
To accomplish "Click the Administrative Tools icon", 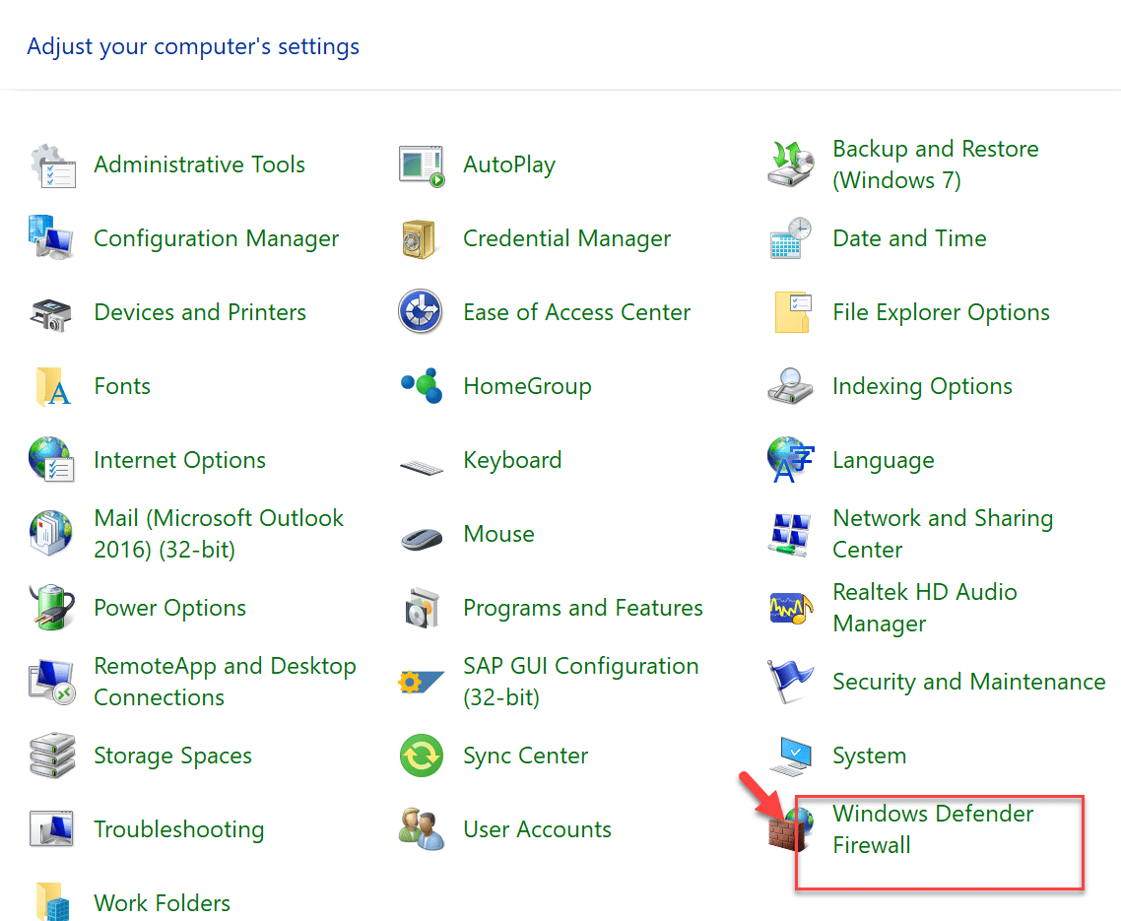I will 52,165.
